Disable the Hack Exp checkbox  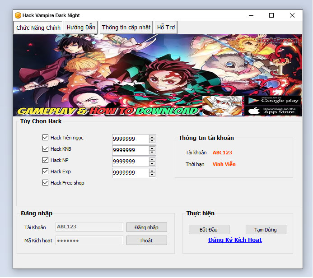pos(45,171)
